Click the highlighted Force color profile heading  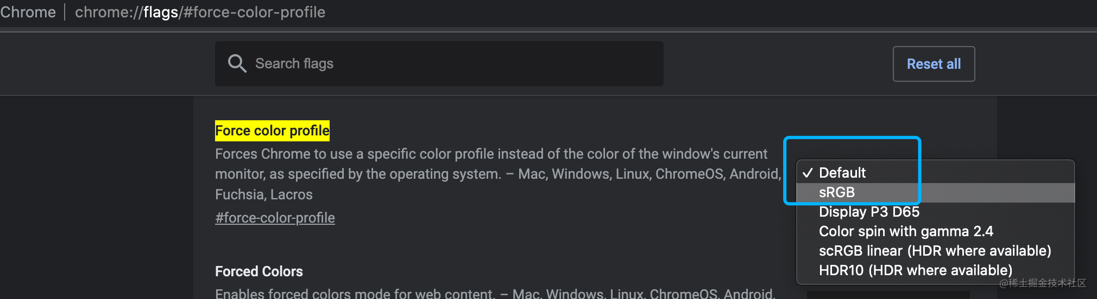point(272,131)
